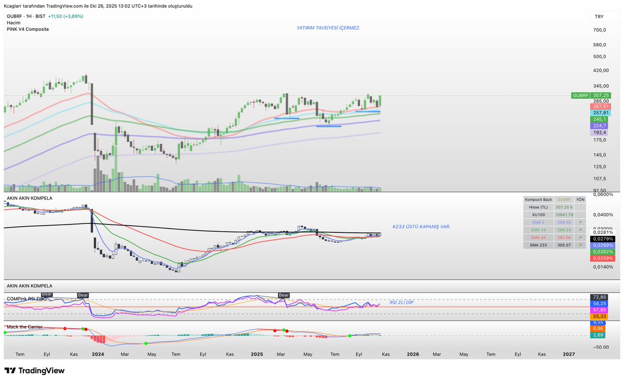Click the 0,0400% axis label
Screen dimensions: 624x382
click(x=603, y=214)
